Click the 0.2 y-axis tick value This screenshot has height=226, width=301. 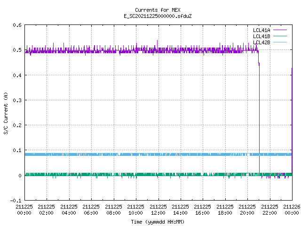[x=17, y=125]
